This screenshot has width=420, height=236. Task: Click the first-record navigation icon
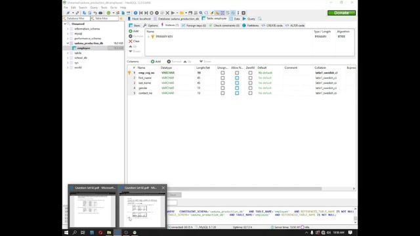coord(141,13)
